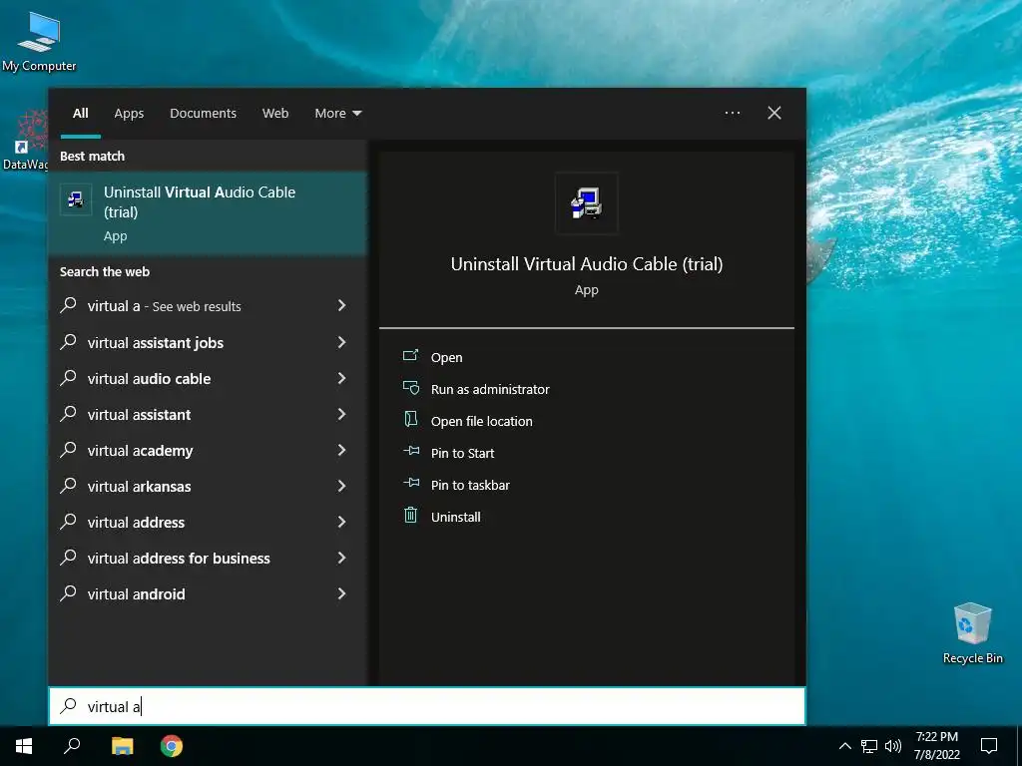Expand the 'virtual assistant jobs' arrow

[341, 342]
